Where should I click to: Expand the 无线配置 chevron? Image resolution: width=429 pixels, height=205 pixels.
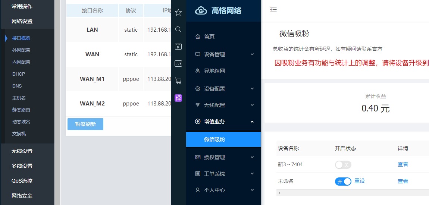tap(252, 105)
